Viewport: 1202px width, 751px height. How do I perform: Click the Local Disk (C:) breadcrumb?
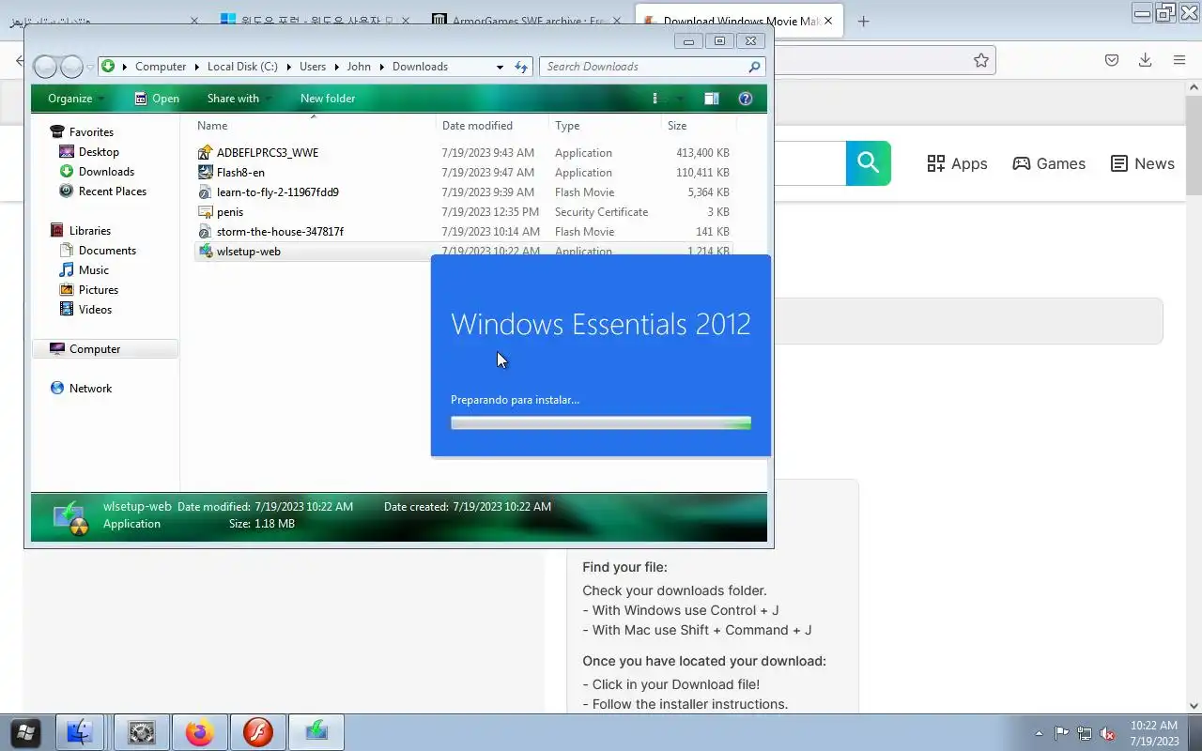(x=242, y=67)
